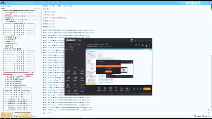Click the lock icon in streaming app header
This screenshot has height=119, width=212.
pos(139,45)
